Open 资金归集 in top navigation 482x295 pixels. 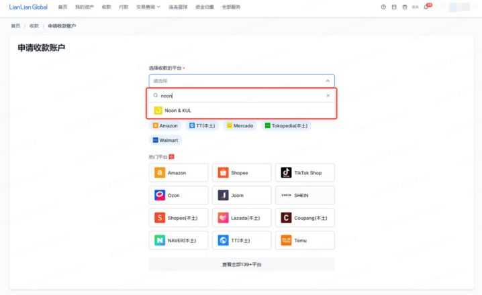click(x=205, y=7)
